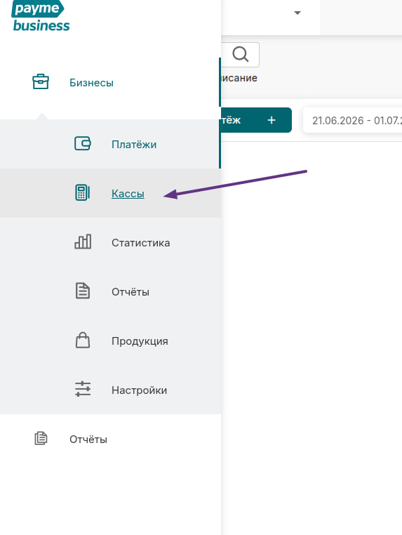This screenshot has width=402, height=535.
Task: Click the Payme Business logo
Action: coord(41,15)
